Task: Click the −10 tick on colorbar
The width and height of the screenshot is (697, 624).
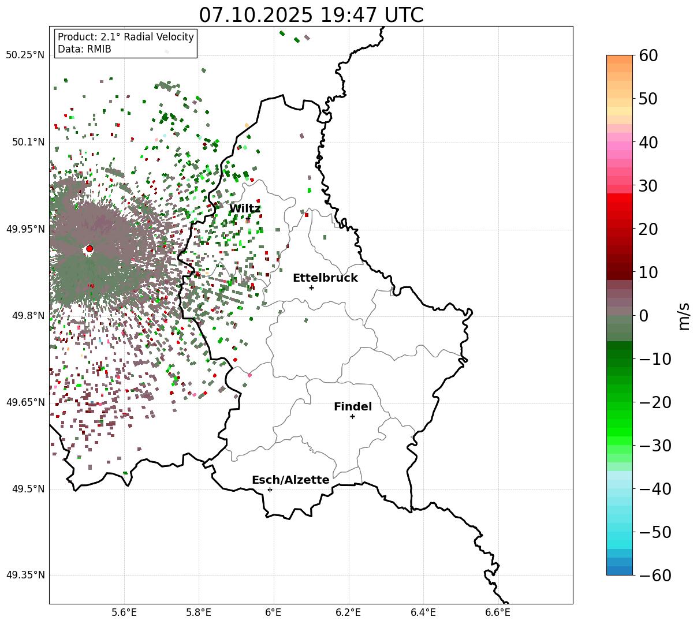Action: point(655,359)
